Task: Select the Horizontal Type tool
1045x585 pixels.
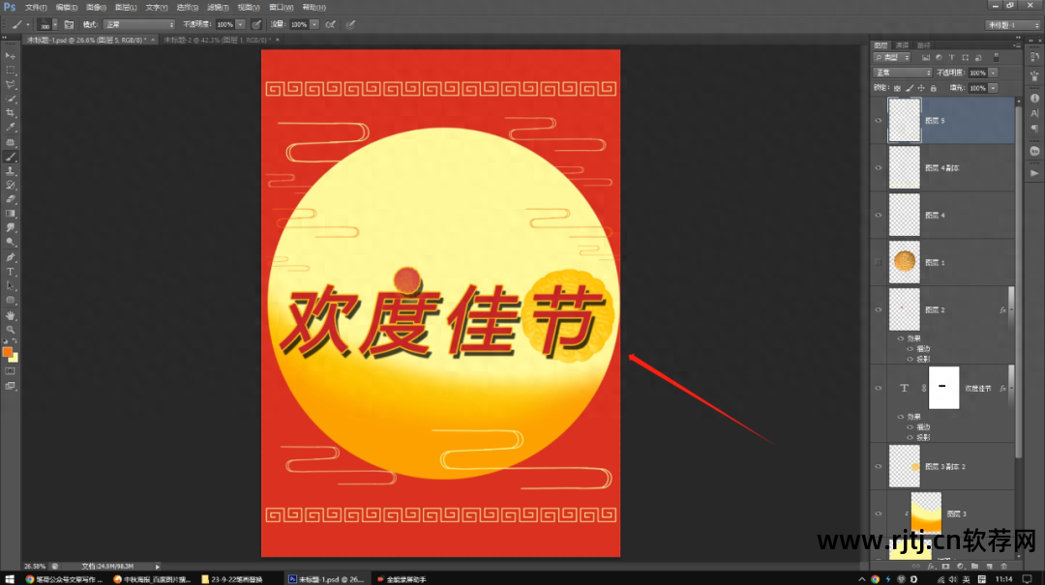Action: (x=11, y=272)
